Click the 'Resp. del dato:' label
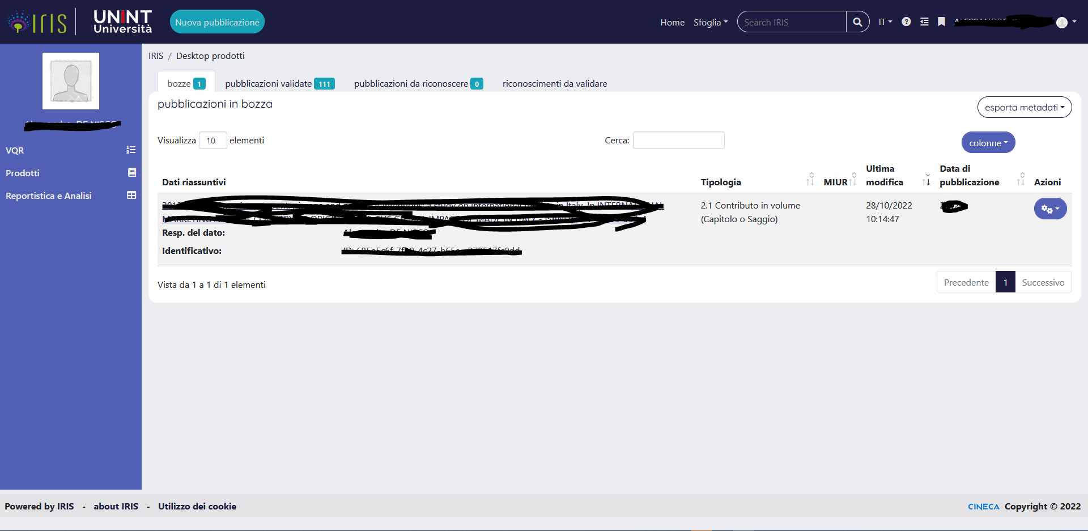 coord(193,232)
